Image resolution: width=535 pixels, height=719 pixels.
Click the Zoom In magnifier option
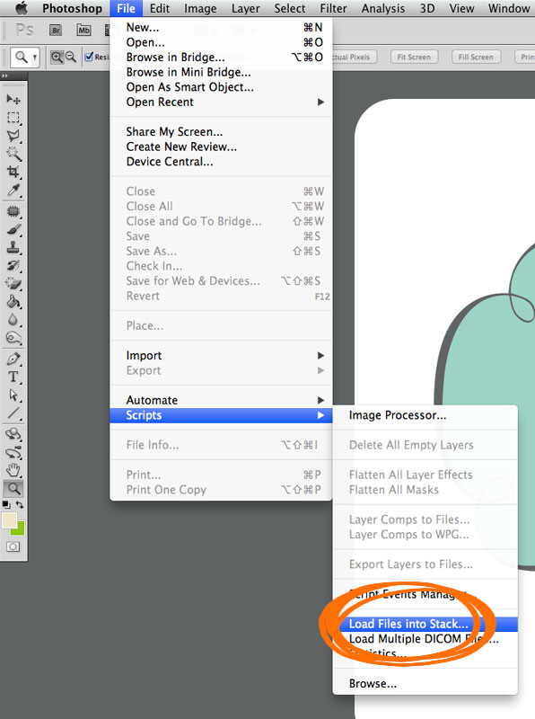[x=57, y=57]
